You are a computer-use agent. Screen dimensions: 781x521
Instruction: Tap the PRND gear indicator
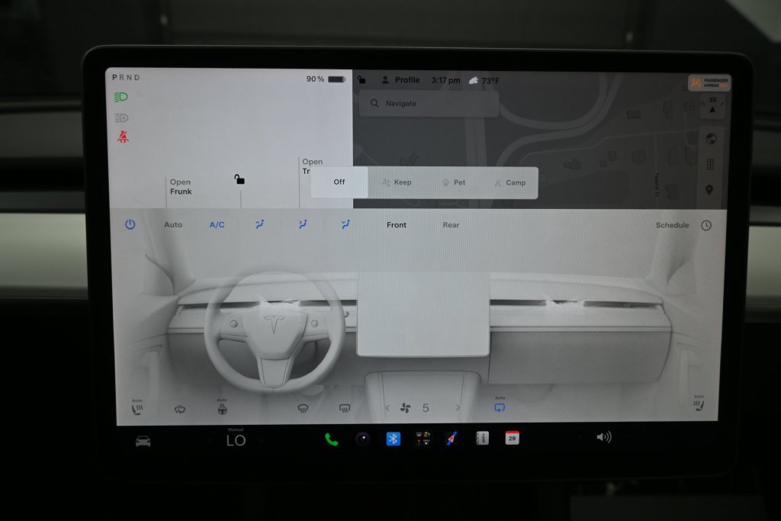click(126, 78)
